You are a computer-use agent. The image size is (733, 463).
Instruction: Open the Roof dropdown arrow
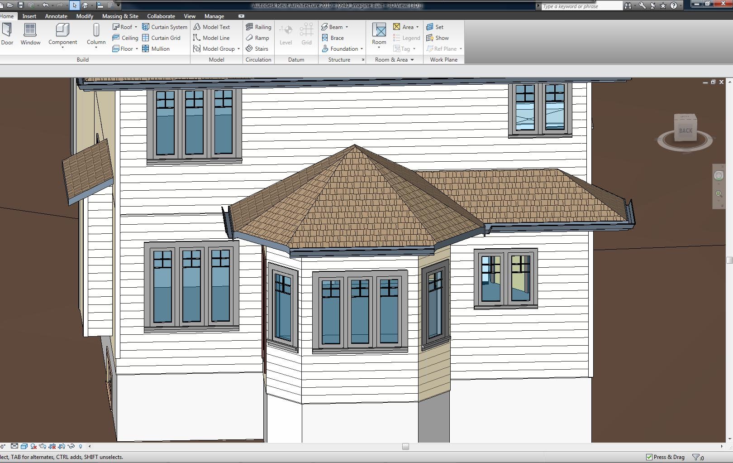coord(136,27)
